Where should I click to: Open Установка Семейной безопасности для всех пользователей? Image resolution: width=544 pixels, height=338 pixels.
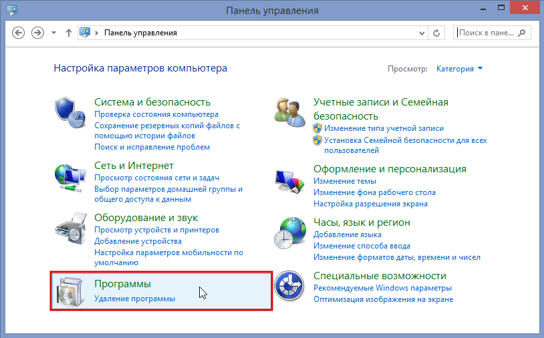[405, 145]
